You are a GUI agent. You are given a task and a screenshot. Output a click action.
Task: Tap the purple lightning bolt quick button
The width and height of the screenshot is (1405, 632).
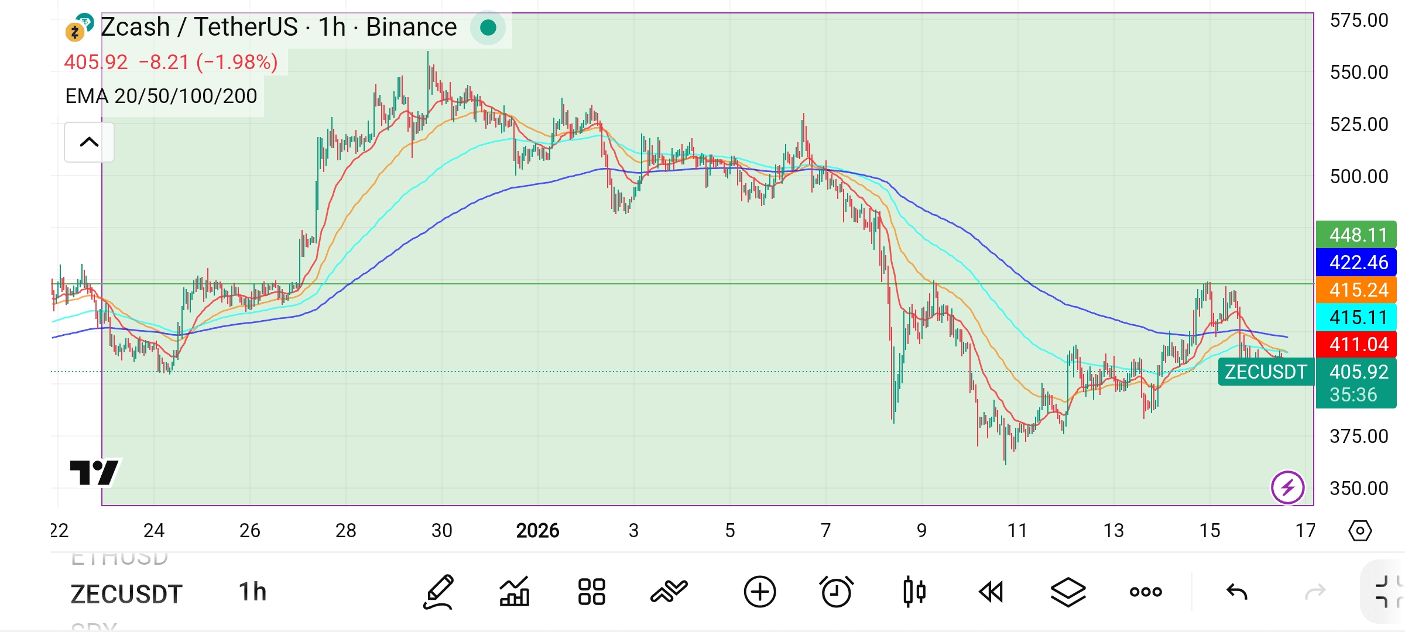click(x=1287, y=487)
